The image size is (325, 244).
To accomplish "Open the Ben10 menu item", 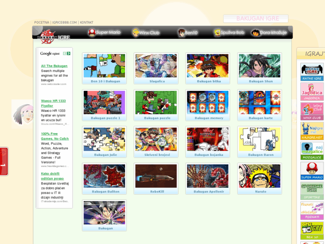I will [188, 33].
